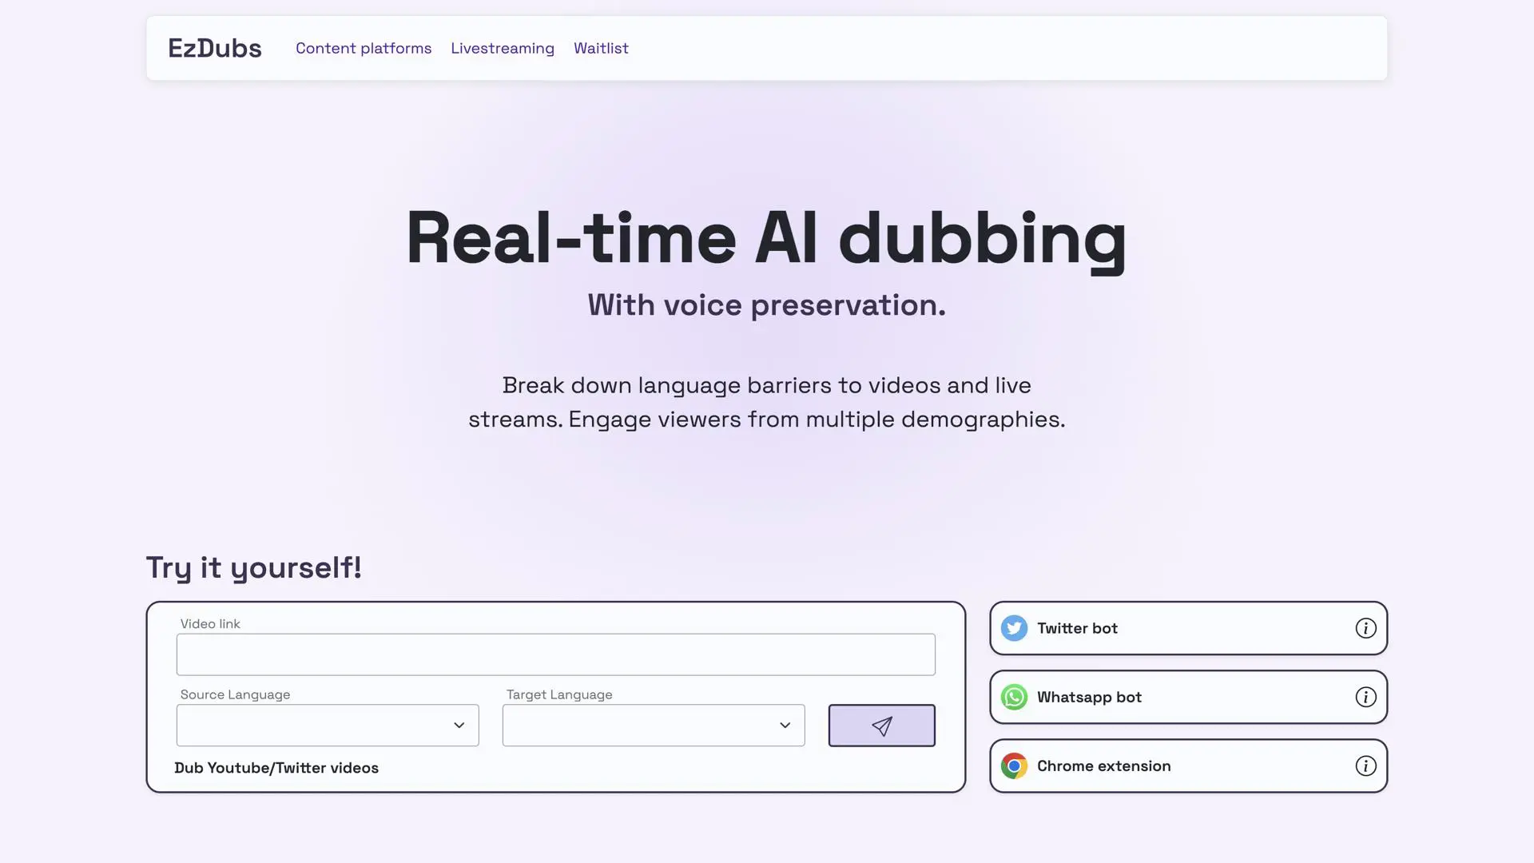Click the Twitter bird icon
1534x863 pixels.
(1014, 628)
